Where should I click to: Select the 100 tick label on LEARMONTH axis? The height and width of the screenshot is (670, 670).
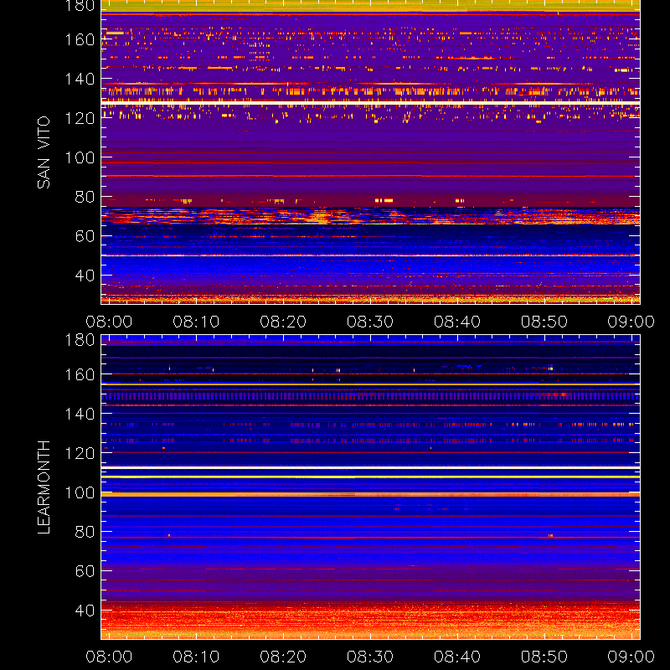[80, 492]
